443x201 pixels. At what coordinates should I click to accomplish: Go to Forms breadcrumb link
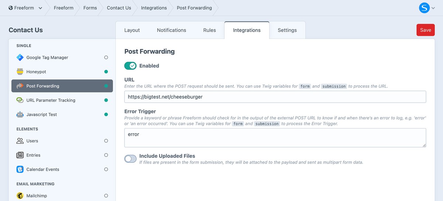(90, 8)
